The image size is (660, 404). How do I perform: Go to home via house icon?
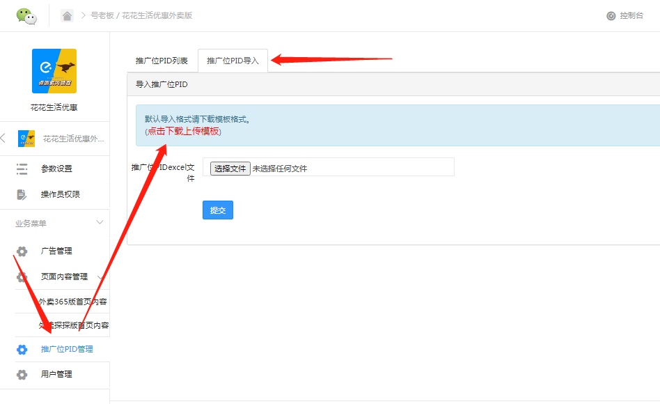click(x=67, y=15)
